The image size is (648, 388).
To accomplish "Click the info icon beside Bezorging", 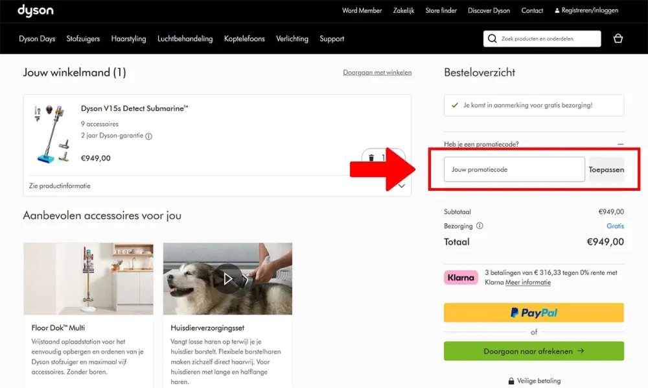I will pyautogui.click(x=480, y=226).
